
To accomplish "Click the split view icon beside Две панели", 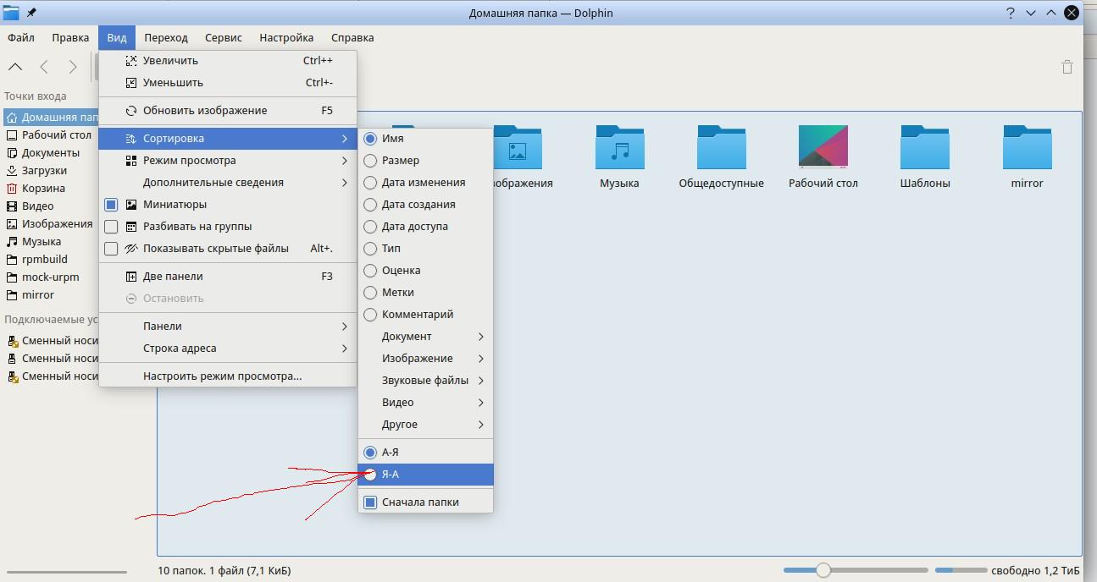I will (x=130, y=277).
